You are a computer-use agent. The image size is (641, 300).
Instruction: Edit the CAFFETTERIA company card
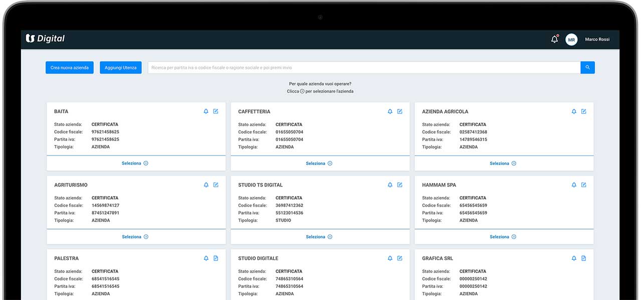point(400,111)
